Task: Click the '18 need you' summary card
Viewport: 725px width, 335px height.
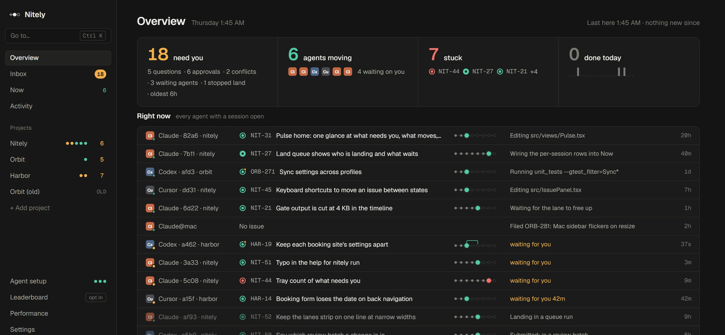Action: click(x=207, y=72)
